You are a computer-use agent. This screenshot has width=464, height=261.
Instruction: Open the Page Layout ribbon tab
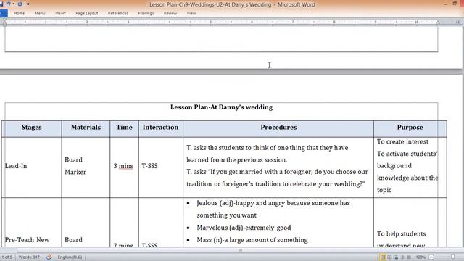[87, 13]
